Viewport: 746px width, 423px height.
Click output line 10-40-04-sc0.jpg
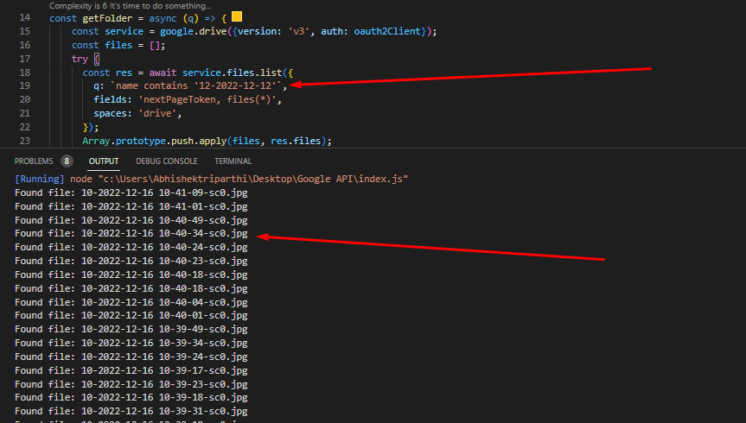(x=131, y=302)
